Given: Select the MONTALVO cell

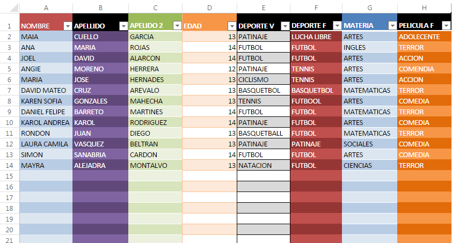Looking at the screenshot, I should (x=155, y=166).
